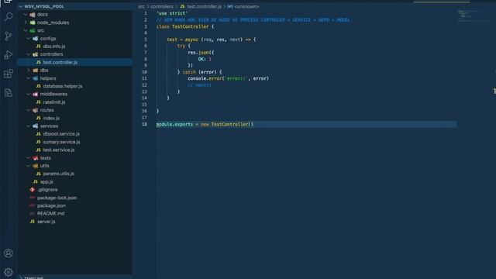Click the console.error line of code
The height and width of the screenshot is (279, 496).
228,78
